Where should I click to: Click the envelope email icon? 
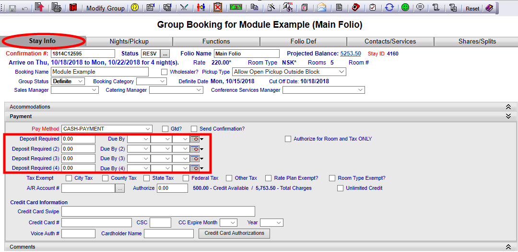click(321, 8)
